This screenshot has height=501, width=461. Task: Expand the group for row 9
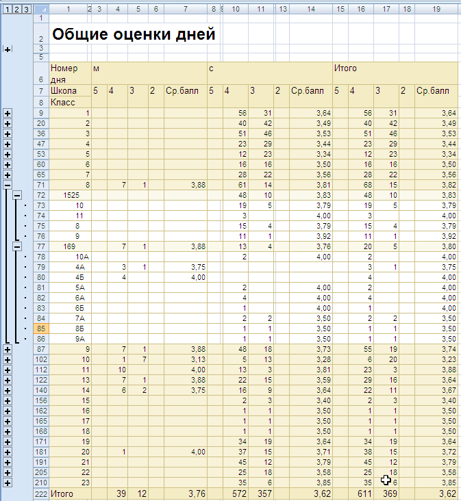[8, 114]
